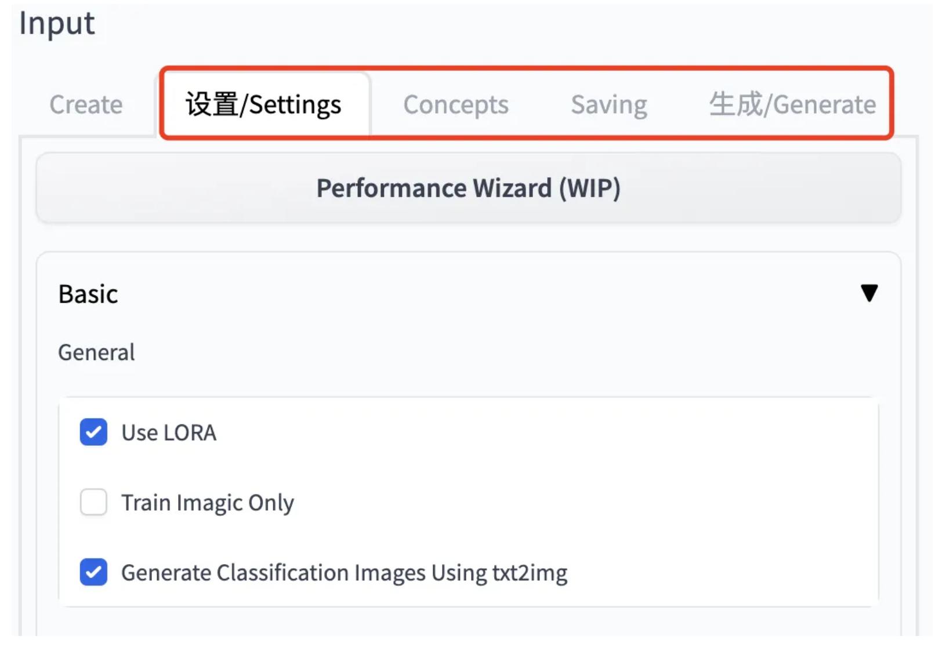Click the Chinese characters 设置 in the Settings tab
This screenshot has width=935, height=647.
(212, 104)
